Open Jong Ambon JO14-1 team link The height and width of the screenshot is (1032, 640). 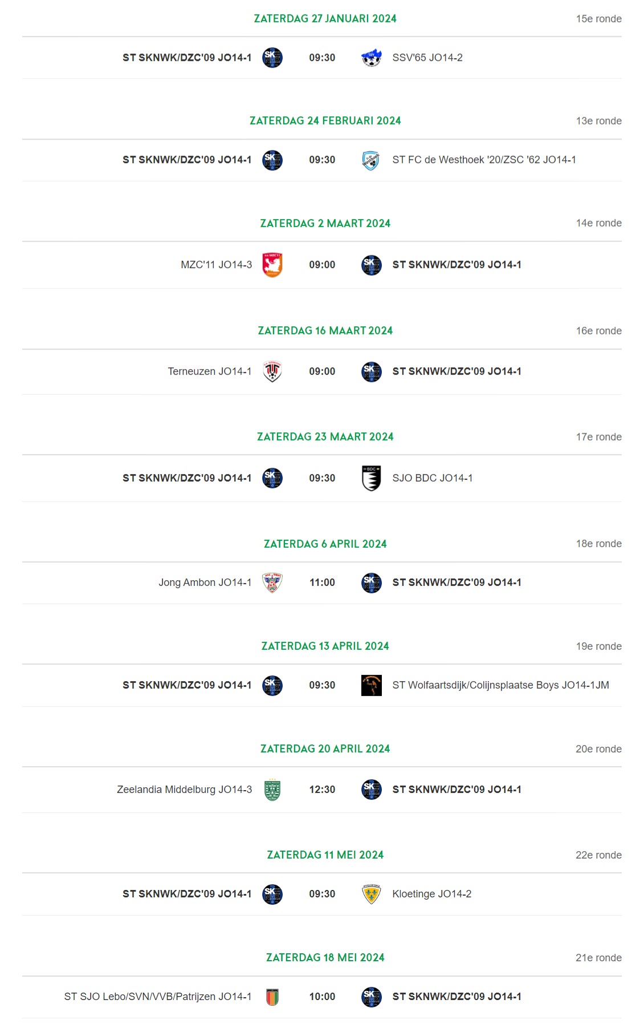[205, 582]
